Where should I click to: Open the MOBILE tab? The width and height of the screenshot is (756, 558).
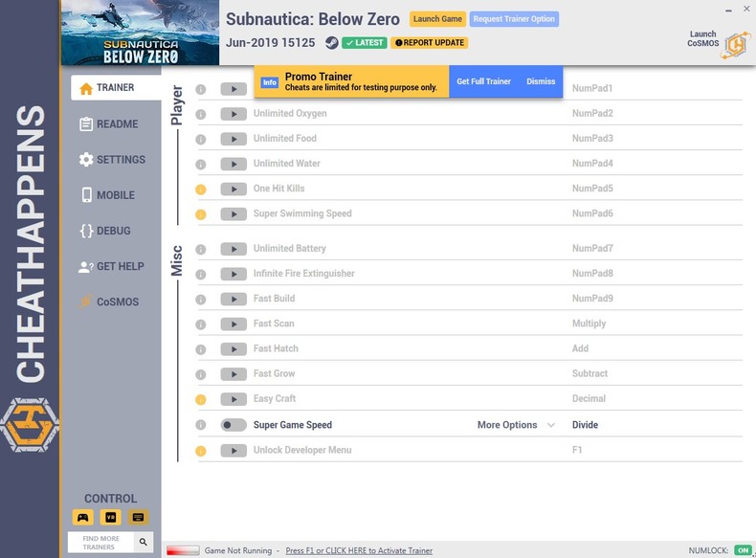[x=107, y=195]
